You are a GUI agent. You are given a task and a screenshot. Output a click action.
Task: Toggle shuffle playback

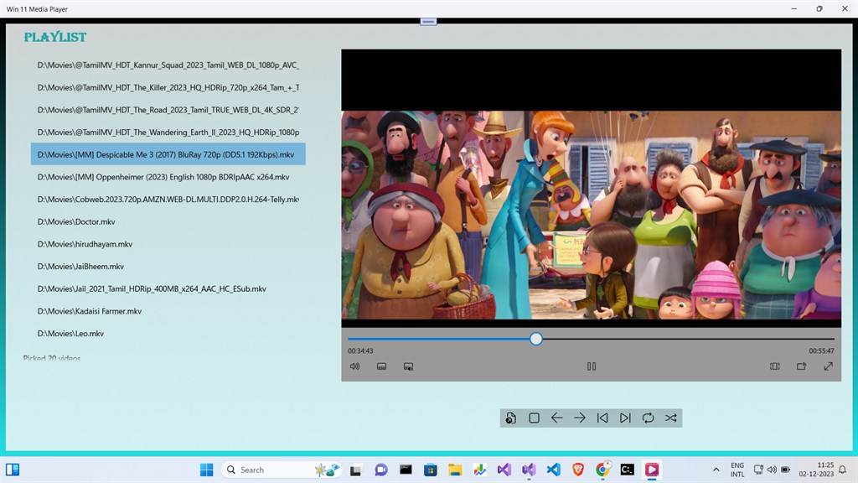[x=671, y=418]
